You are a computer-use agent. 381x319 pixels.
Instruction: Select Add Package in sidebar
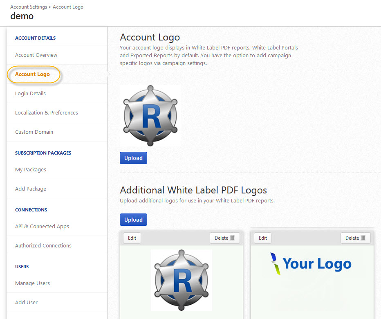[x=31, y=189]
